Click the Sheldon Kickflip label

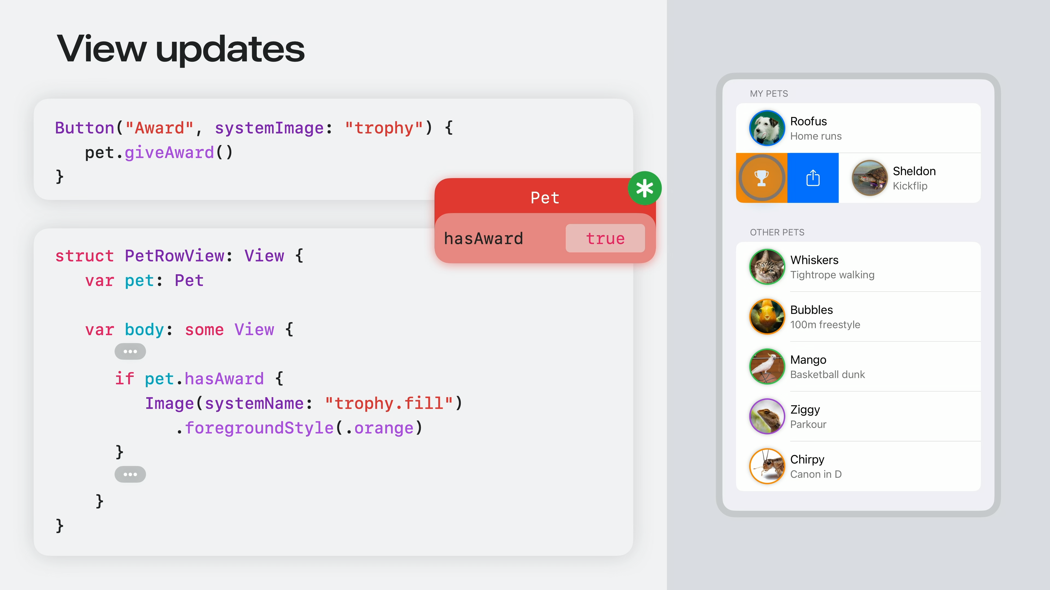pyautogui.click(x=914, y=178)
